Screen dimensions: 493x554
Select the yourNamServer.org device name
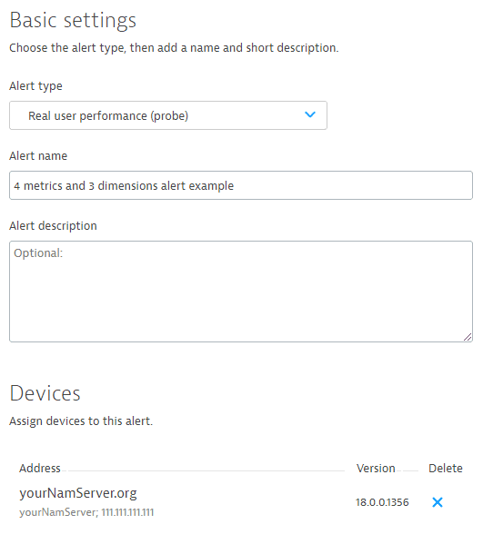click(x=78, y=493)
